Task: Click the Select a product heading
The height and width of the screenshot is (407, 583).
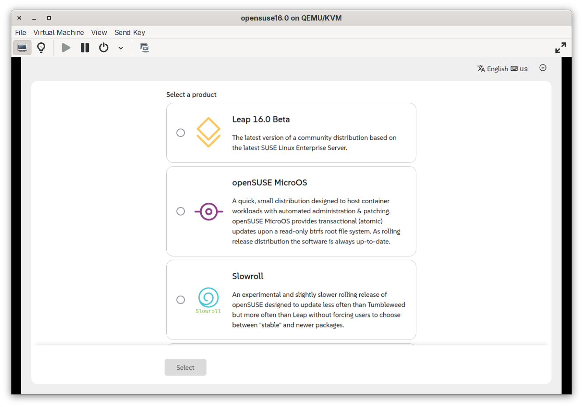Action: [x=191, y=94]
